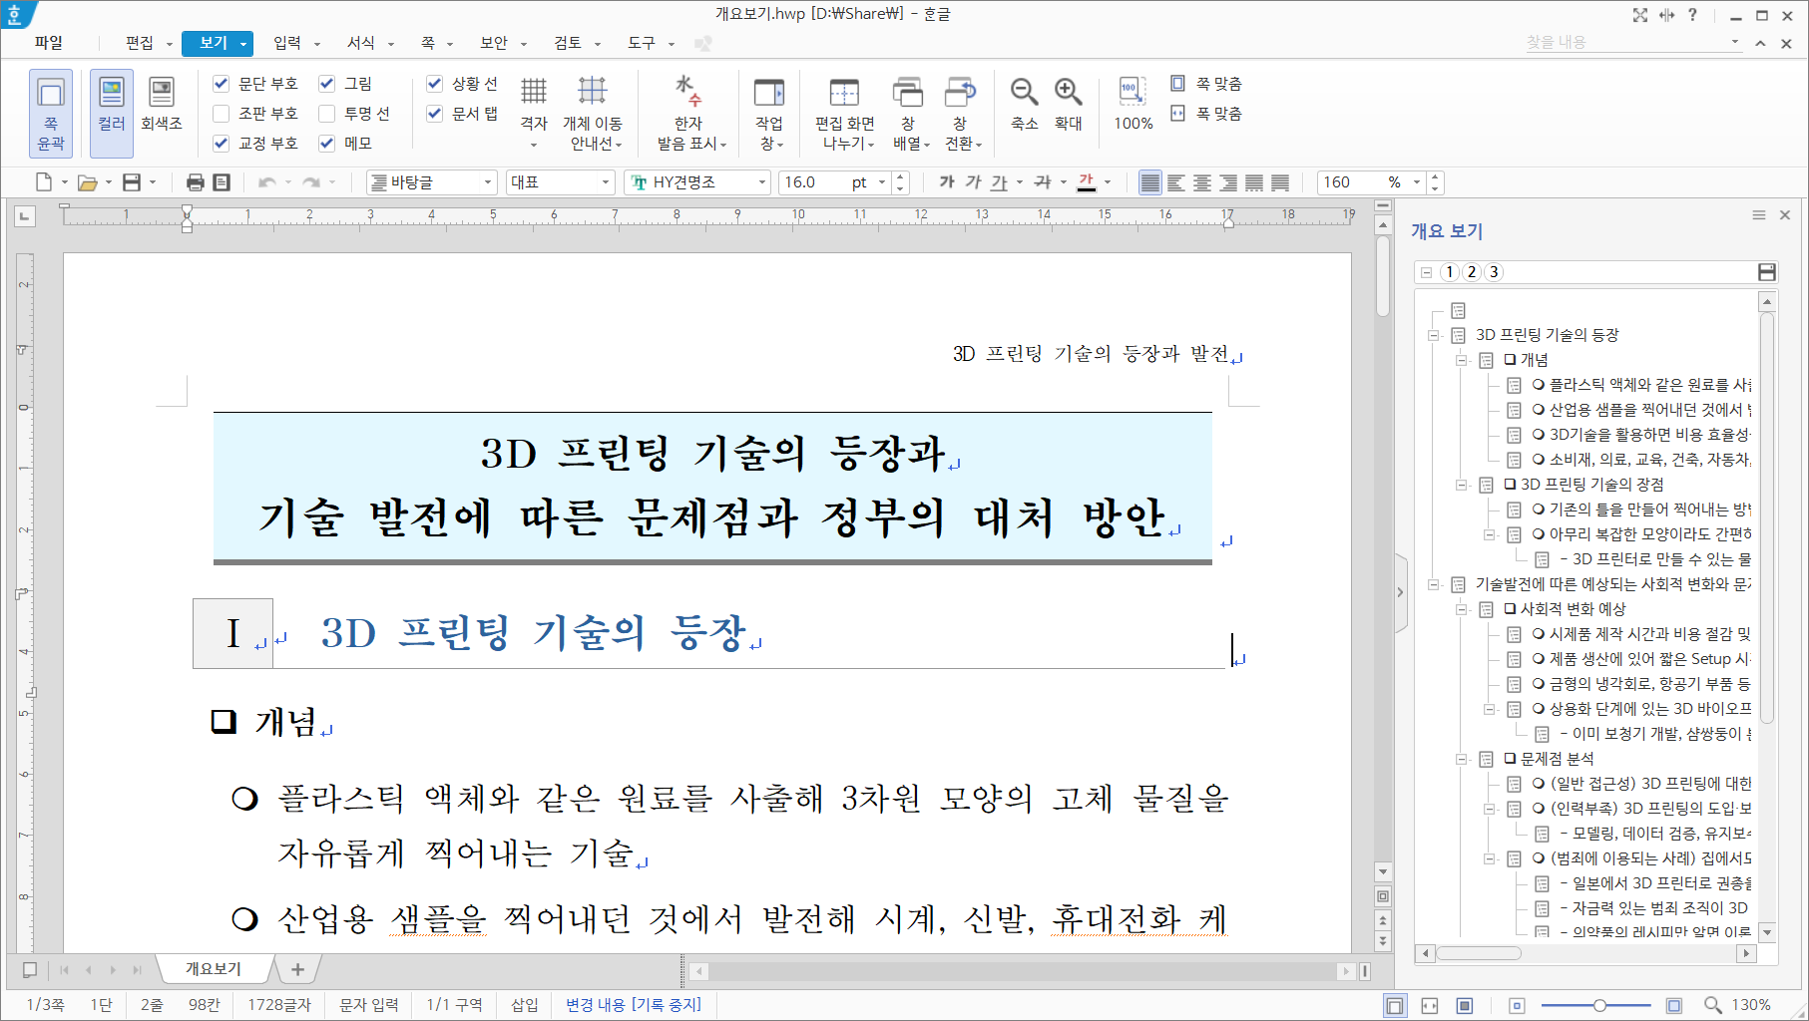Switch to 회색조 grayscale view
The image size is (1809, 1021).
161,104
